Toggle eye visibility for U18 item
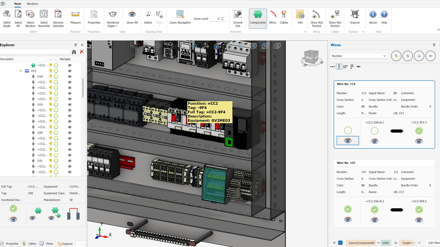440x247 pixels. 70,76
